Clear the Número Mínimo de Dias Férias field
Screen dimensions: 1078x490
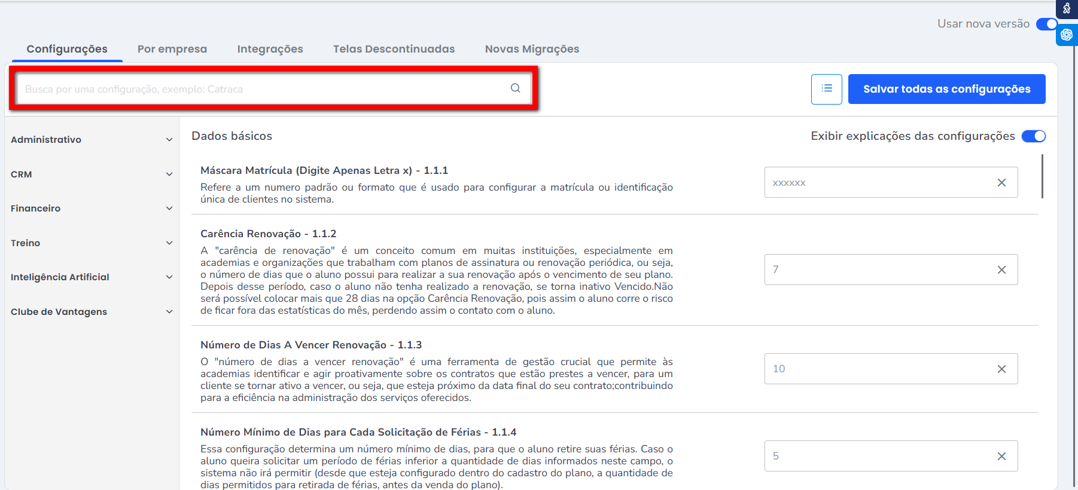click(x=1001, y=457)
